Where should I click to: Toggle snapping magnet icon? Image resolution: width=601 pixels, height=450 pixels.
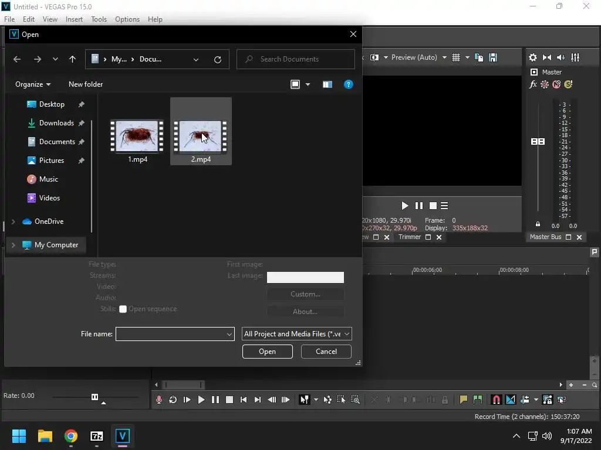click(497, 400)
